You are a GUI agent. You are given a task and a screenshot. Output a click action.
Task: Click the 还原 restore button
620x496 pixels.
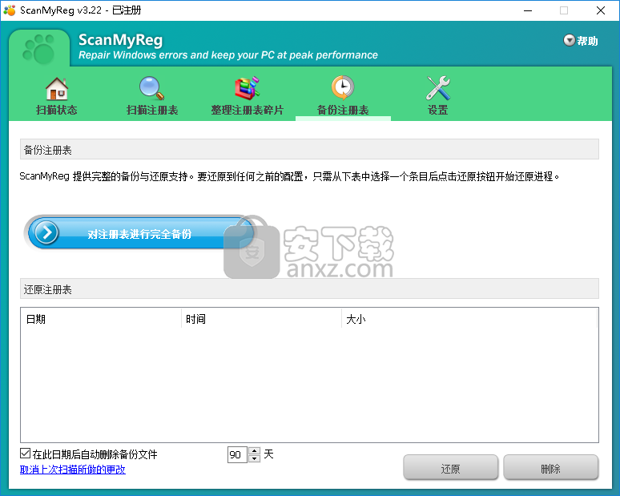pos(450,468)
